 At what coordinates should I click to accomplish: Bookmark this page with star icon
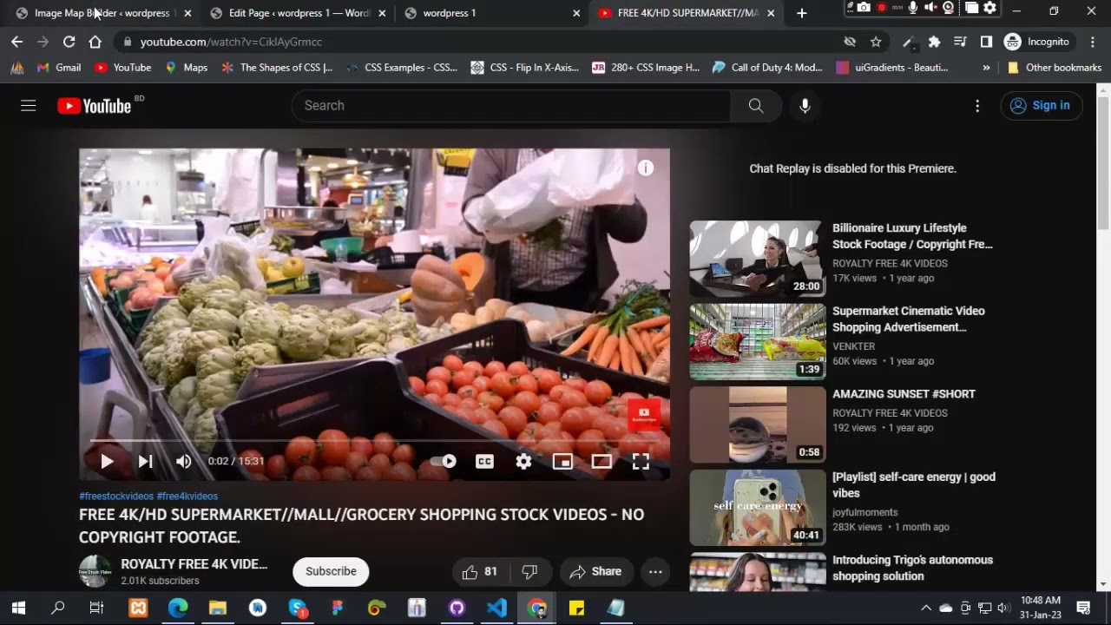[877, 42]
